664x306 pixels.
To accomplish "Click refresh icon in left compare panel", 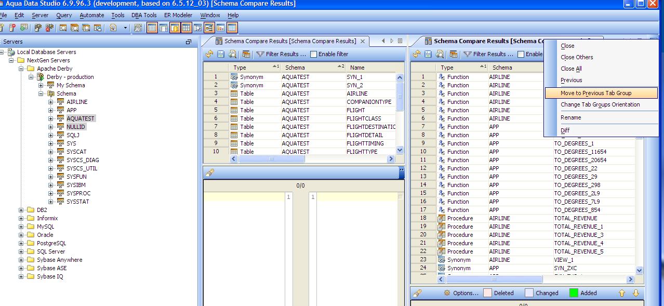I will coord(209,54).
